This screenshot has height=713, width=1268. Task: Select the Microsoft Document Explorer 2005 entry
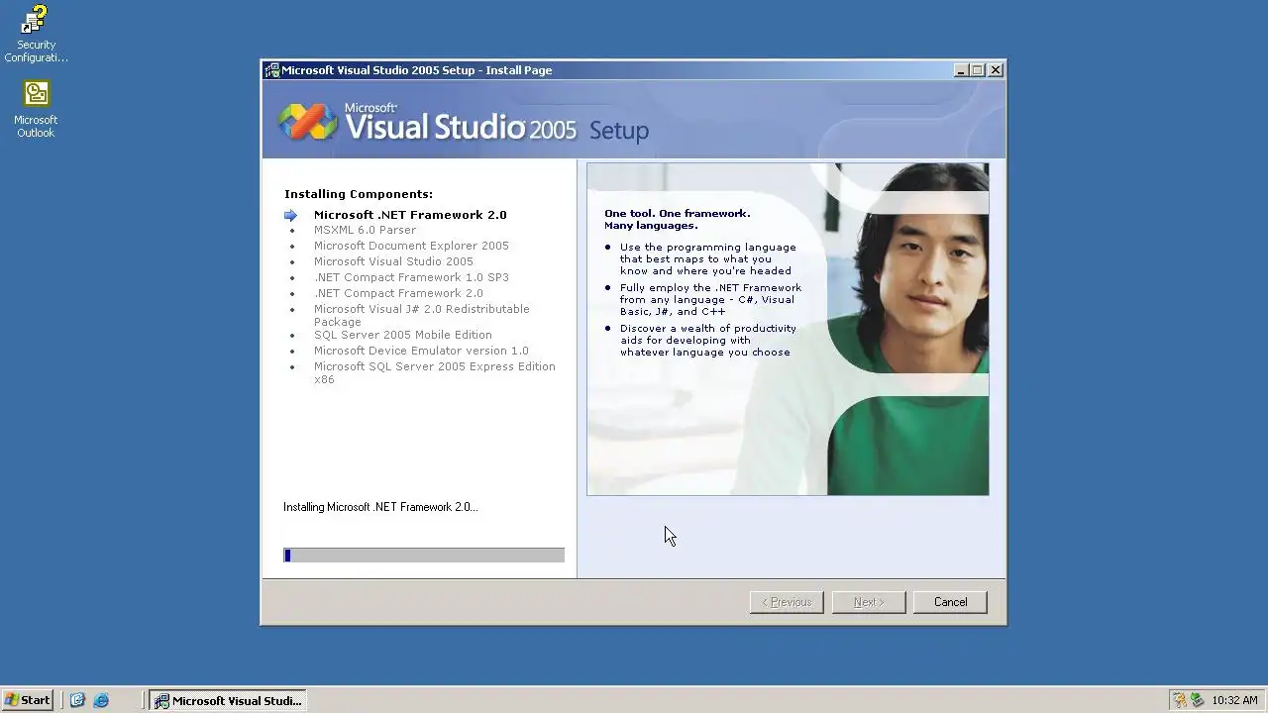click(x=411, y=246)
